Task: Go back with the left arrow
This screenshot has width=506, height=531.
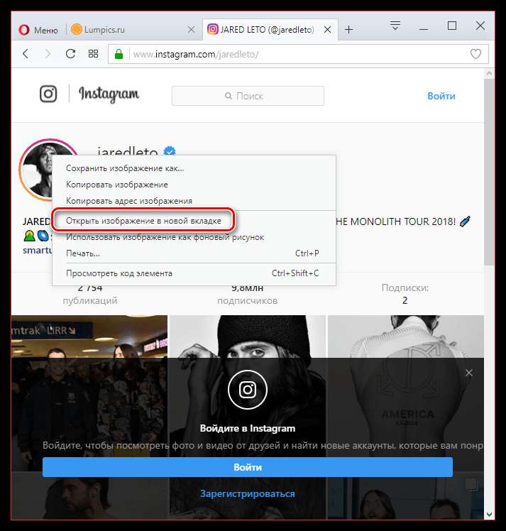Action: click(26, 53)
